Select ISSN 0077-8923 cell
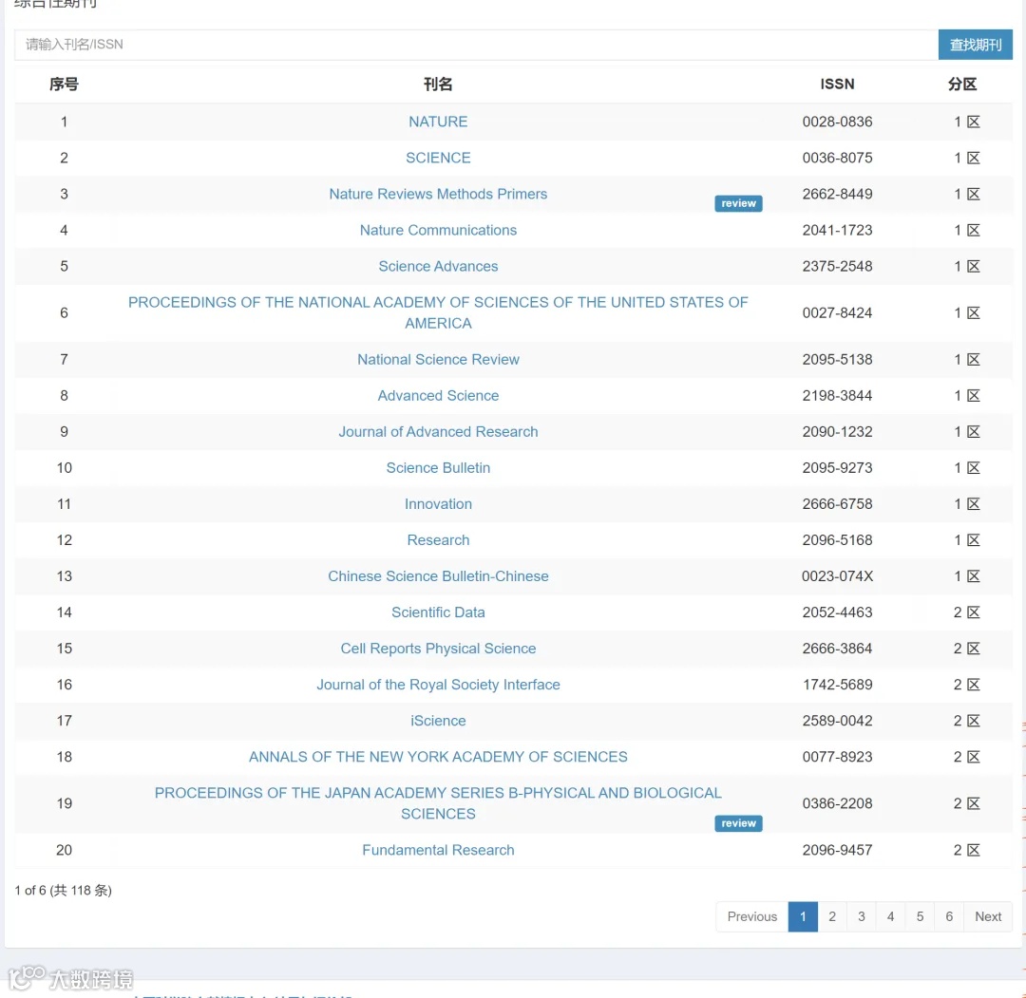 pos(837,757)
